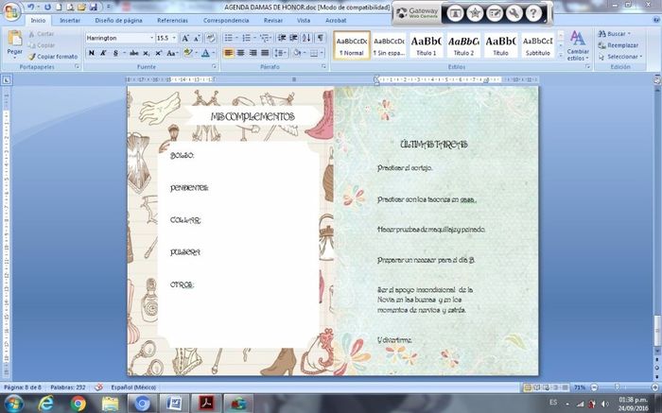Open the Office button menu
Image resolution: width=662 pixels, height=413 pixels.
click(11, 11)
